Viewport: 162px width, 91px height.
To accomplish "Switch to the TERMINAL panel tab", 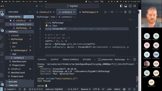I will click(x=42, y=60).
